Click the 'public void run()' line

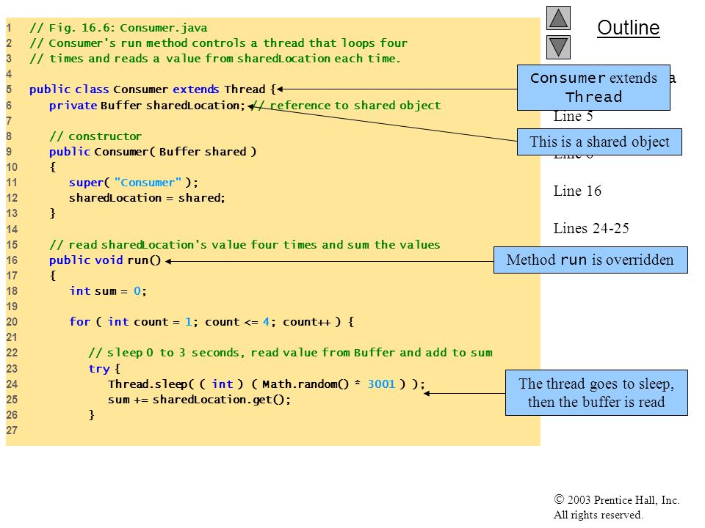pos(105,260)
